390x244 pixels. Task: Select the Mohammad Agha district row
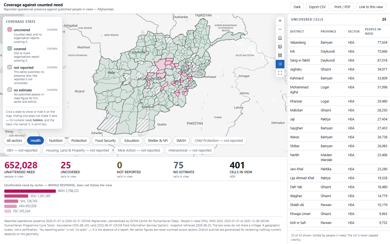tap(339, 90)
